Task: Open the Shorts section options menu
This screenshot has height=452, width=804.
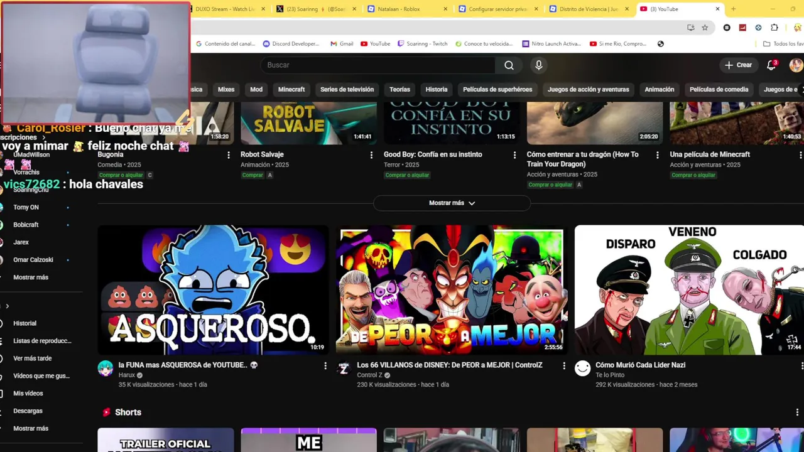Action: point(798,412)
